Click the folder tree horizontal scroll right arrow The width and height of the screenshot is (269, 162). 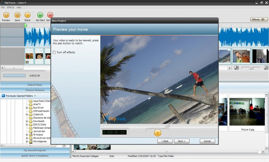(x=64, y=146)
